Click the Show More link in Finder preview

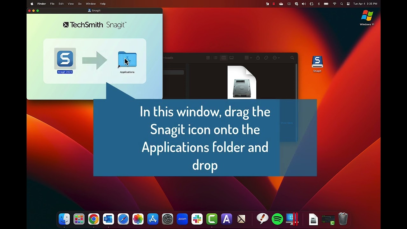(x=286, y=123)
